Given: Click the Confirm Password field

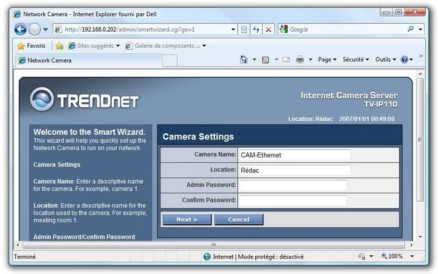Looking at the screenshot, I should click(x=293, y=201).
